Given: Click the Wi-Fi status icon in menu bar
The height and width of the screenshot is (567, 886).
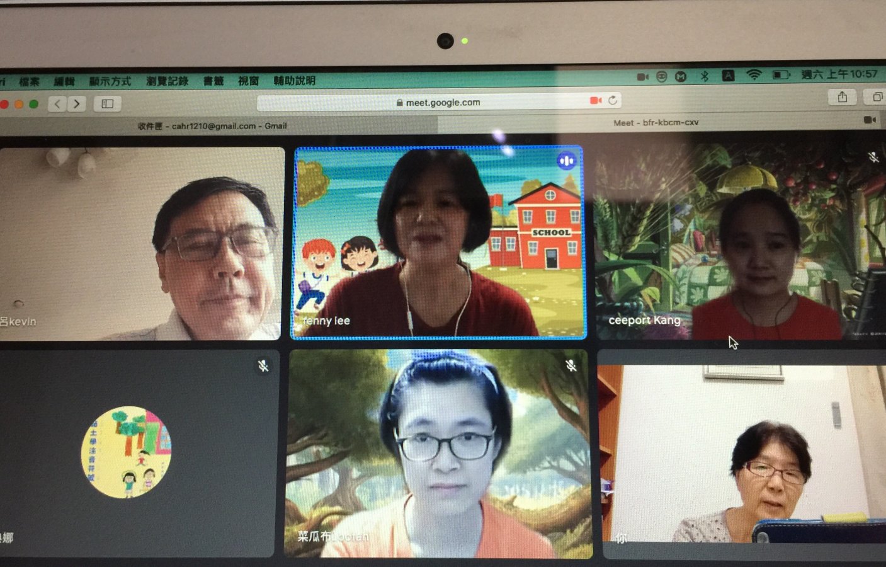Looking at the screenshot, I should point(754,75).
